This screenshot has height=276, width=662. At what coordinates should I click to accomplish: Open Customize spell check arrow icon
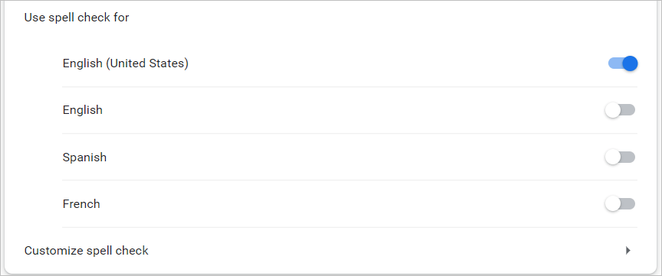[627, 251]
